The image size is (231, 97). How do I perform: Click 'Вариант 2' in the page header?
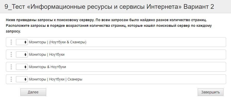point(199,7)
